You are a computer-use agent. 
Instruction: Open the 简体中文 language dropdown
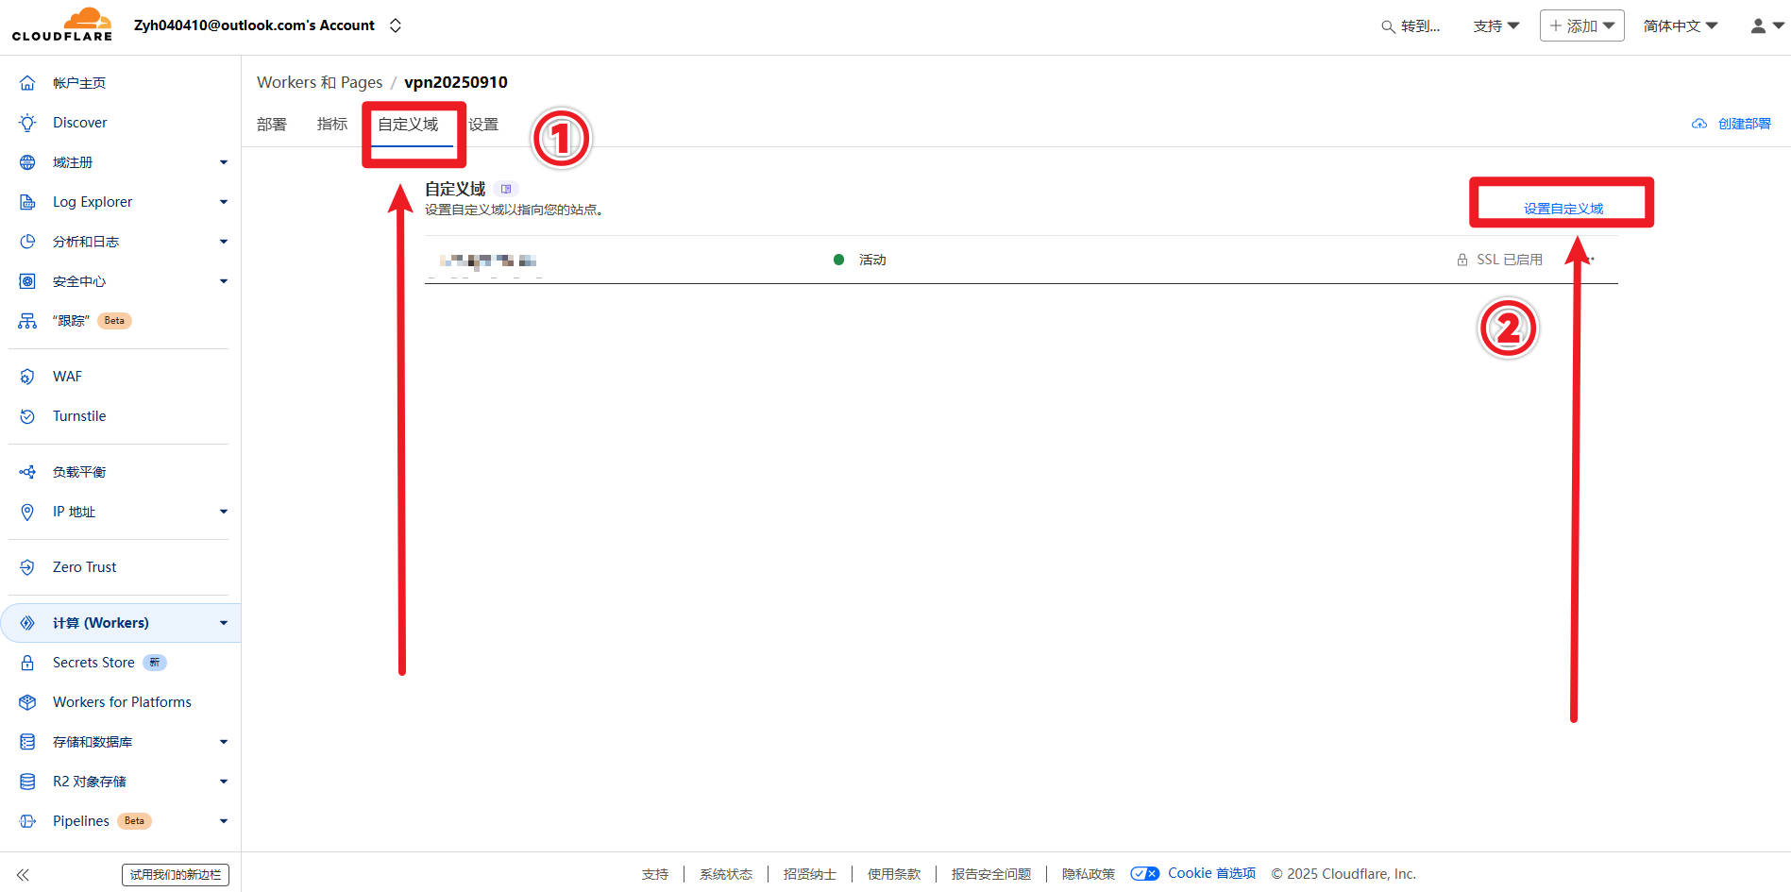click(1681, 26)
